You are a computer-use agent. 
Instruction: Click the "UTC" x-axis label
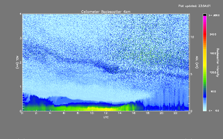[106, 117]
